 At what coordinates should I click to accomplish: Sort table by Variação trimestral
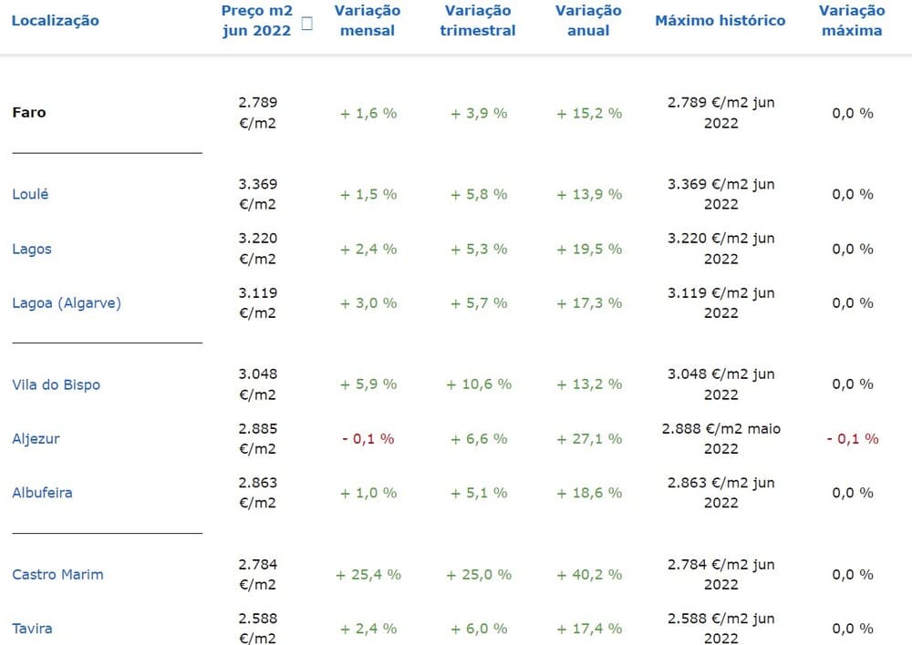tap(478, 21)
